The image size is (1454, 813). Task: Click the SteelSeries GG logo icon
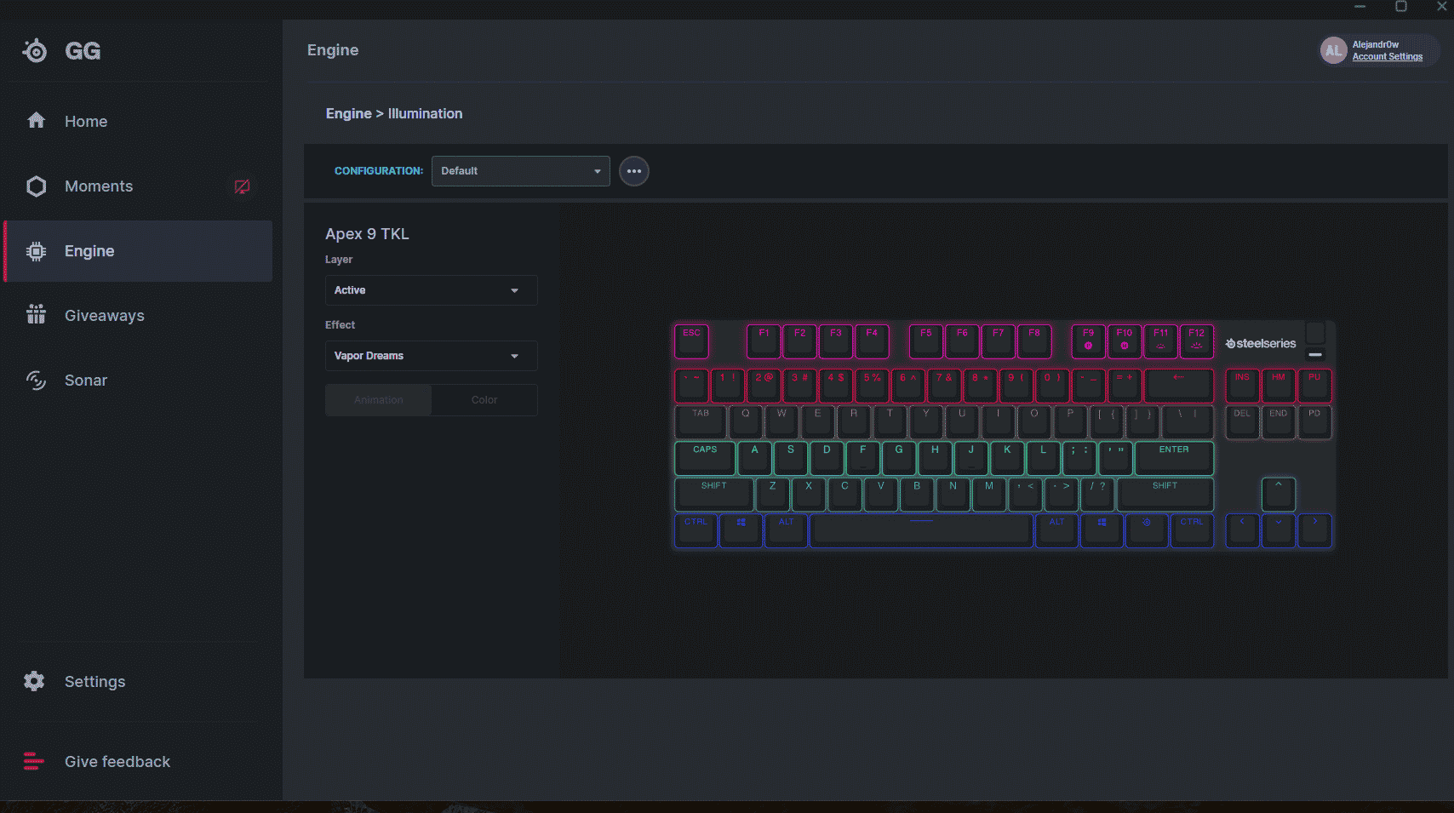click(x=35, y=51)
